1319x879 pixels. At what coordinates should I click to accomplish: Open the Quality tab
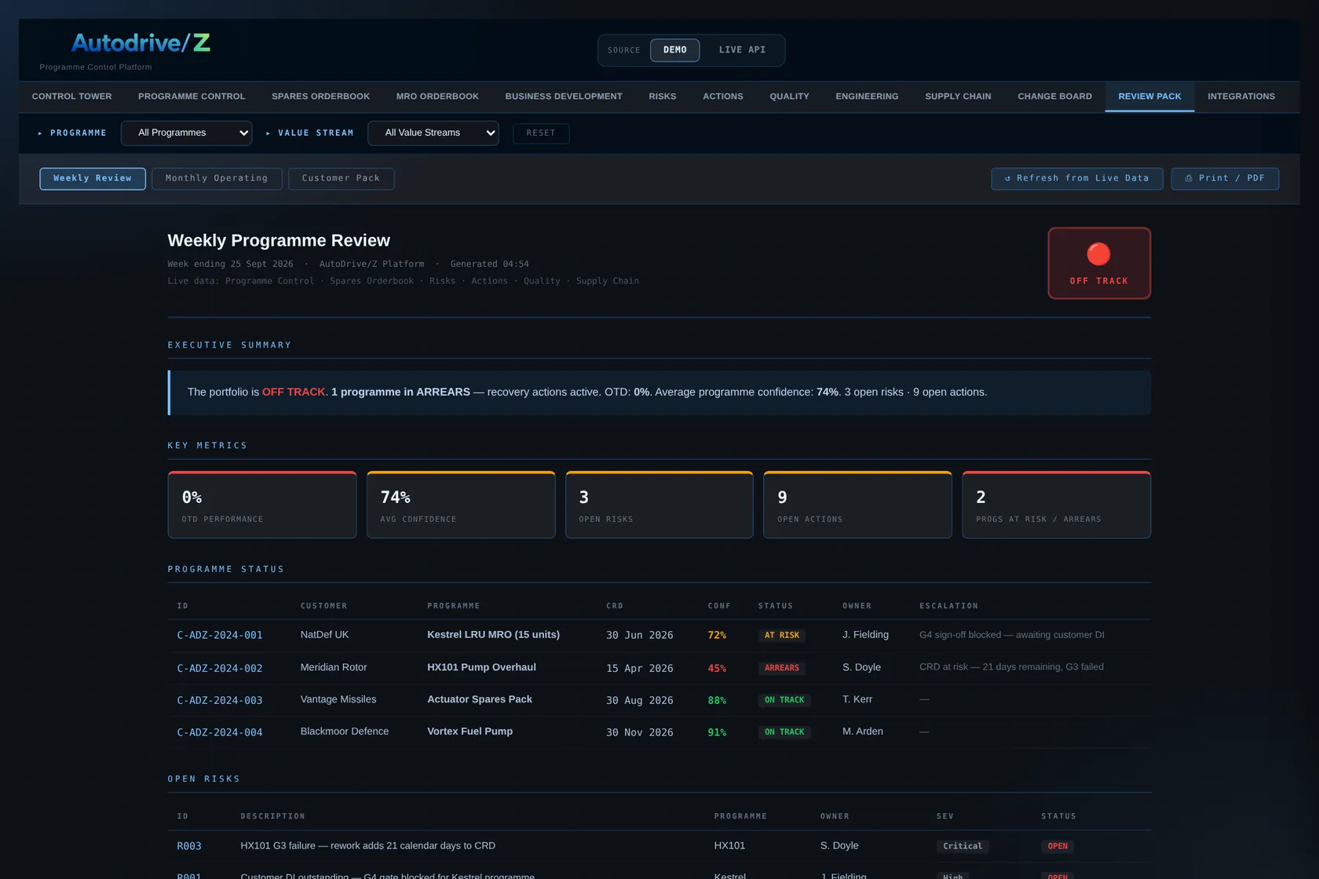[x=789, y=97]
